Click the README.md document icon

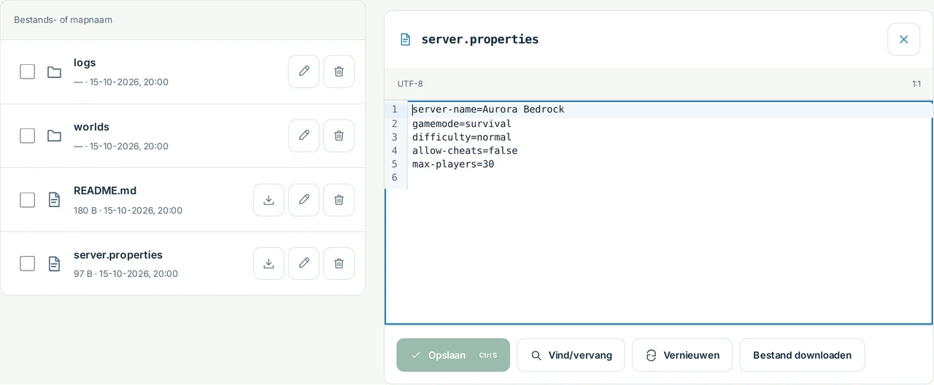pyautogui.click(x=54, y=200)
